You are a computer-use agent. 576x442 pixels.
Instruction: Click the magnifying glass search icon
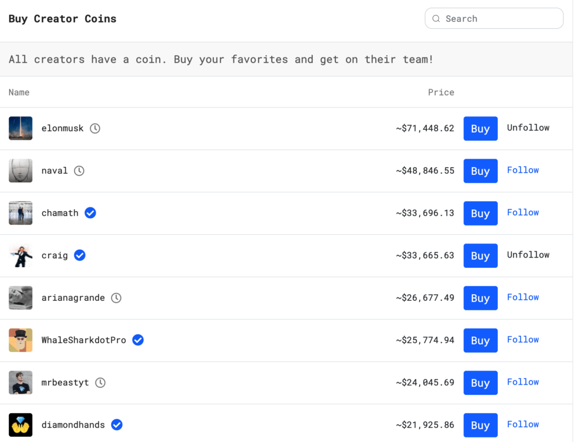coord(436,19)
